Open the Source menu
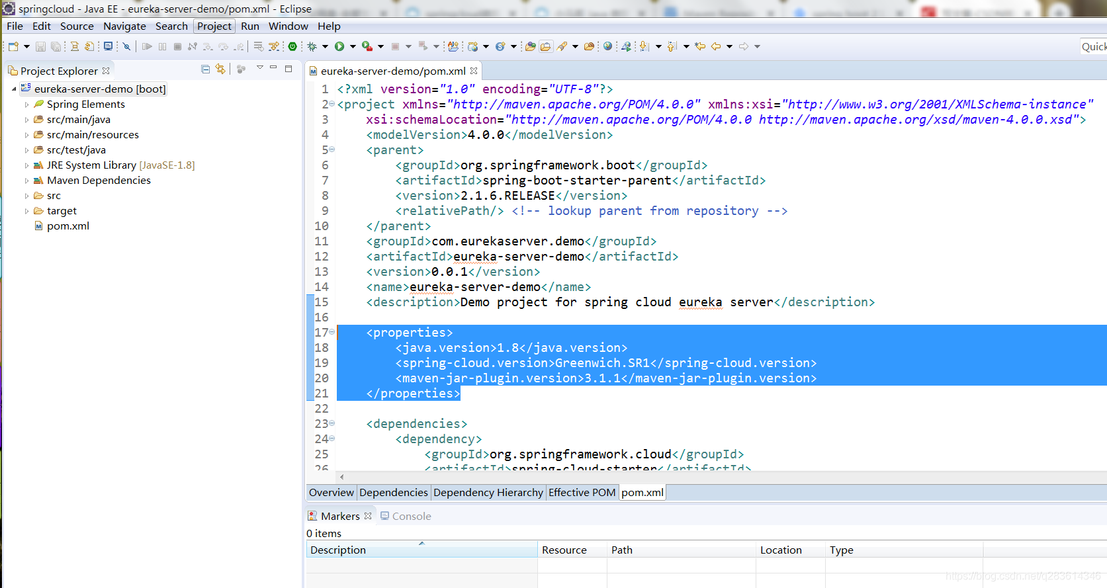This screenshot has width=1107, height=588. pyautogui.click(x=77, y=26)
